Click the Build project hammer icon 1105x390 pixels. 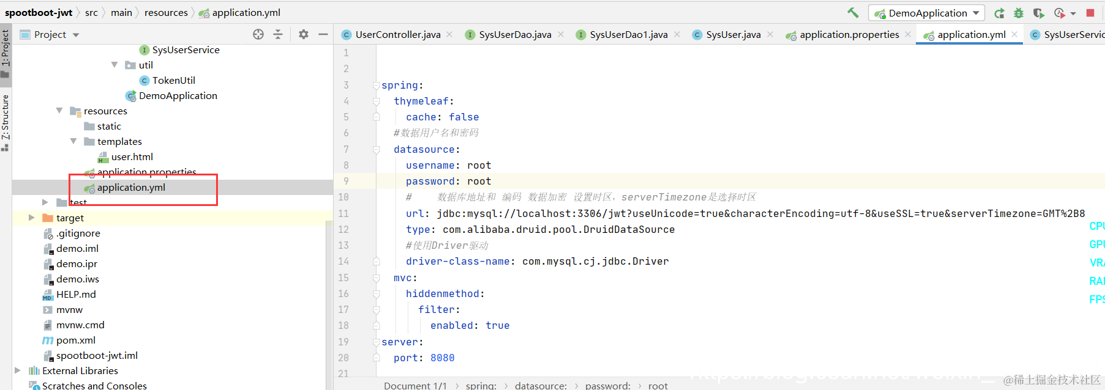[853, 12]
